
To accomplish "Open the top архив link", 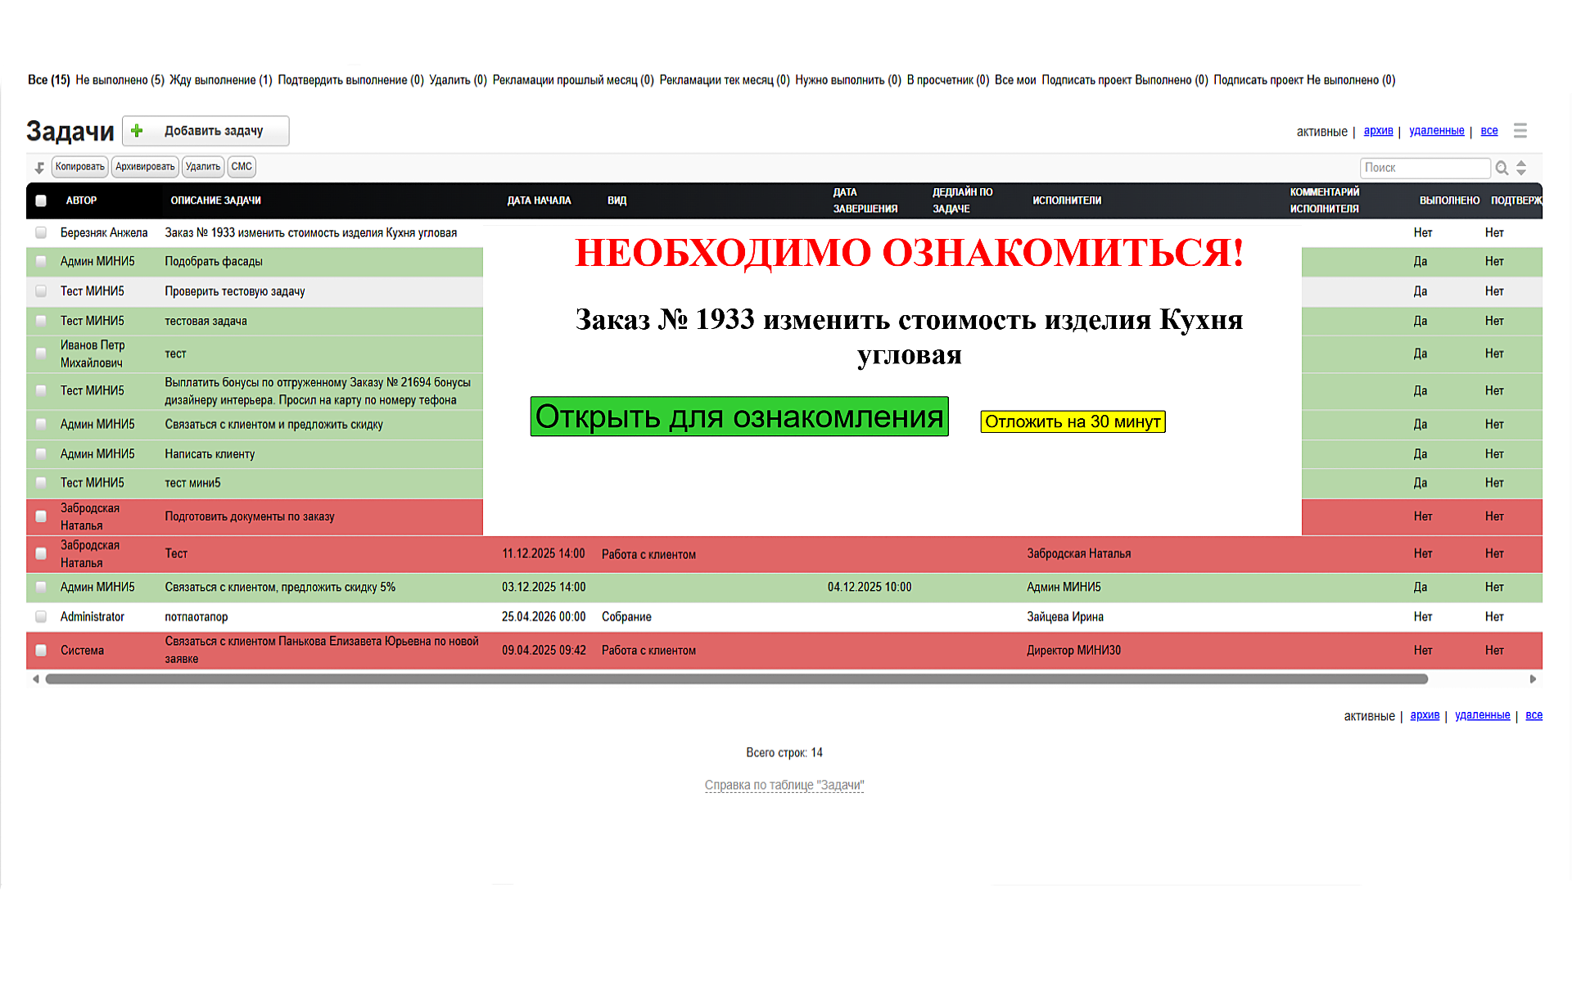I will pos(1378,131).
